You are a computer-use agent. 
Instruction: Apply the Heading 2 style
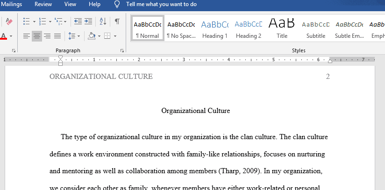click(x=249, y=28)
